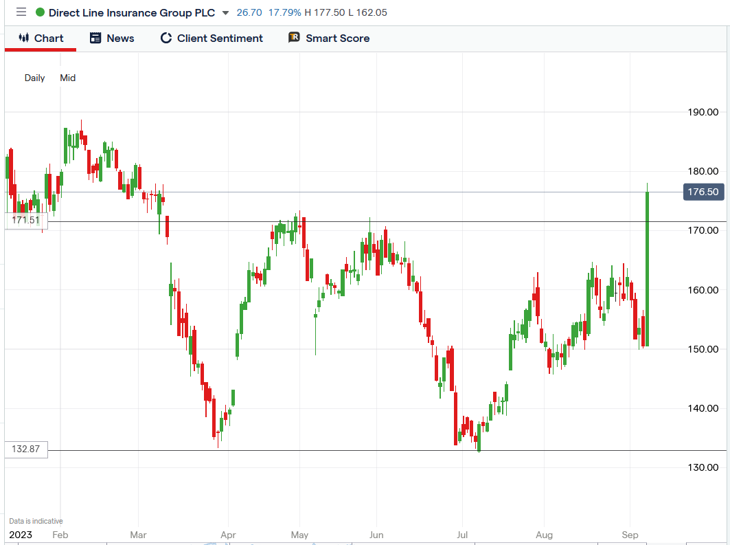
Task: Select the 171.51 horizontal line label
Action: 26,221
